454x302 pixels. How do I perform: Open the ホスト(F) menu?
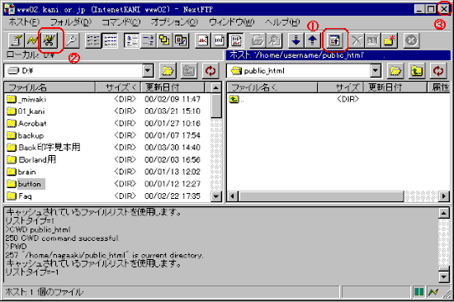pyautogui.click(x=24, y=22)
